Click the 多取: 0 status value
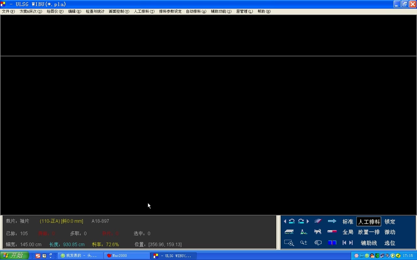Viewport: 417px width, 260px height. (x=78, y=233)
